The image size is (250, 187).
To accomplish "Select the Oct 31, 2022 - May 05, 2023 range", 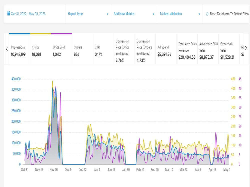I will (x=28, y=14).
